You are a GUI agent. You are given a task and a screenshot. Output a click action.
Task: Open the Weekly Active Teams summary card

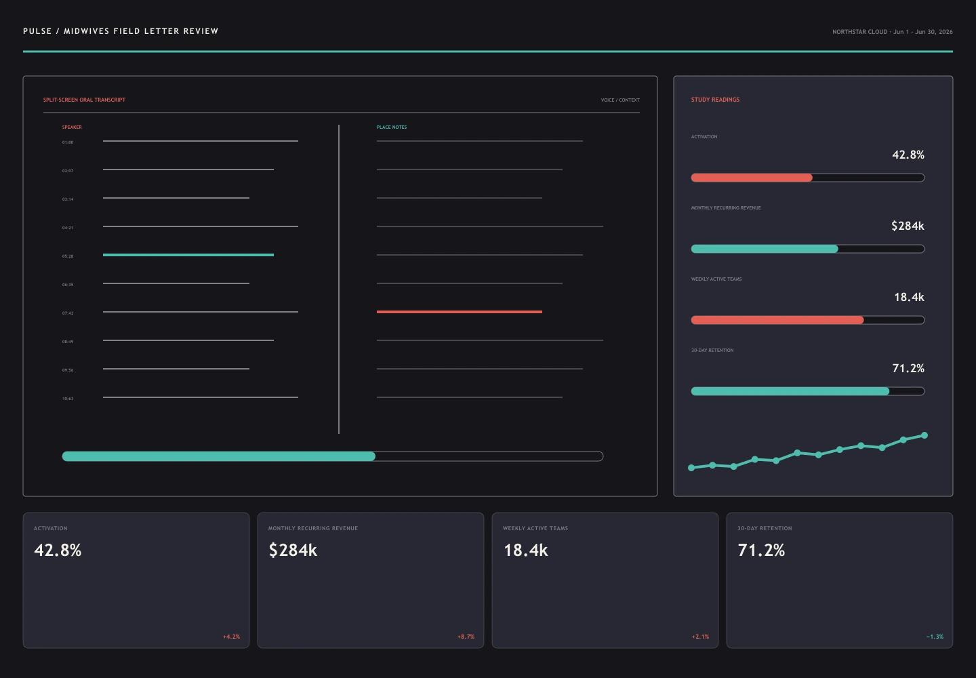pyautogui.click(x=605, y=580)
